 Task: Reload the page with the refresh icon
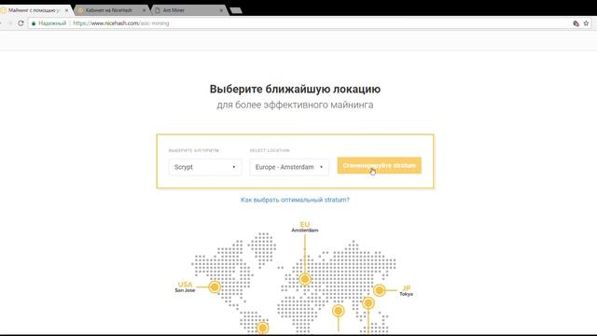[x=21, y=23]
